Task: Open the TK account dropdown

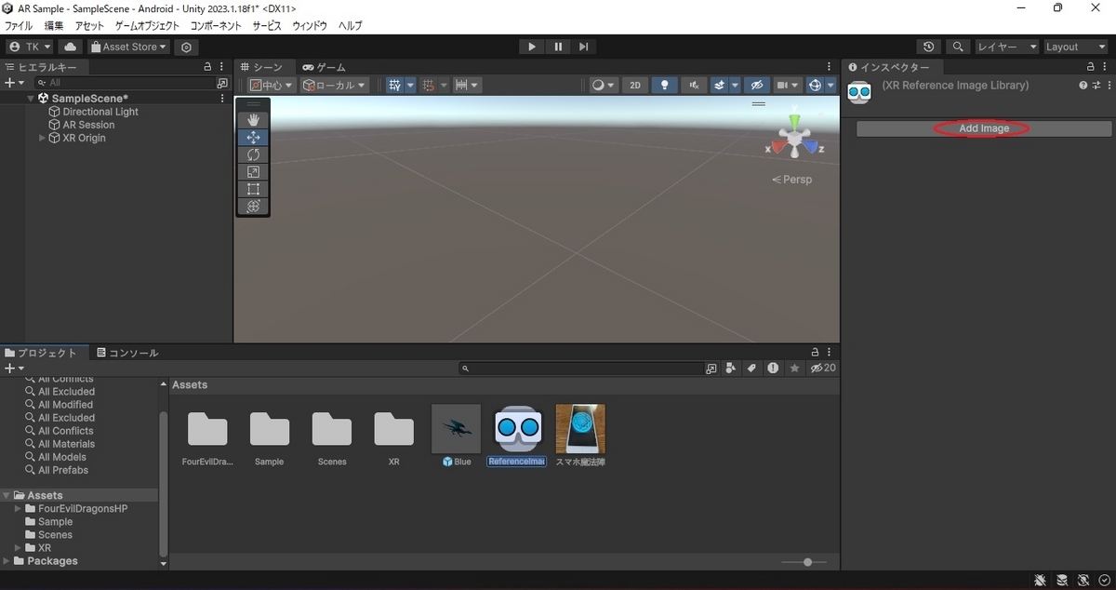Action: tap(30, 47)
